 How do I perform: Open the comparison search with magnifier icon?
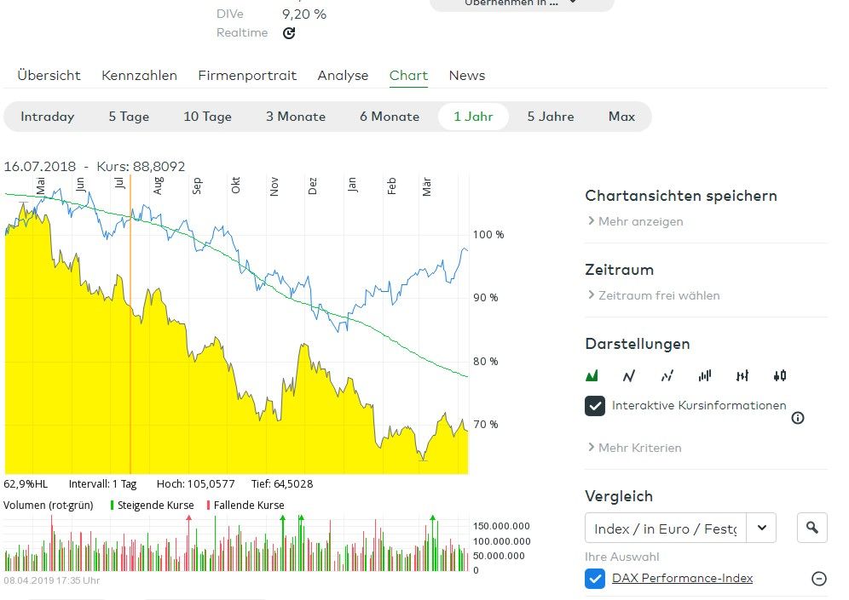(x=811, y=527)
